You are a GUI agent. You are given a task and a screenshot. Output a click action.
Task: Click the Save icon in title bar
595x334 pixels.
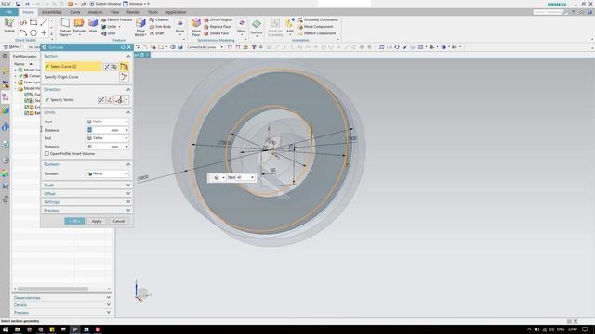18,4
